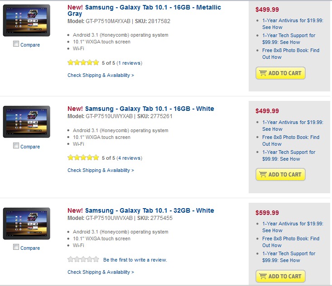The height and width of the screenshot is (286, 332).
Task: Add Metallic Gray Galaxy Tab to cart
Action: click(281, 73)
